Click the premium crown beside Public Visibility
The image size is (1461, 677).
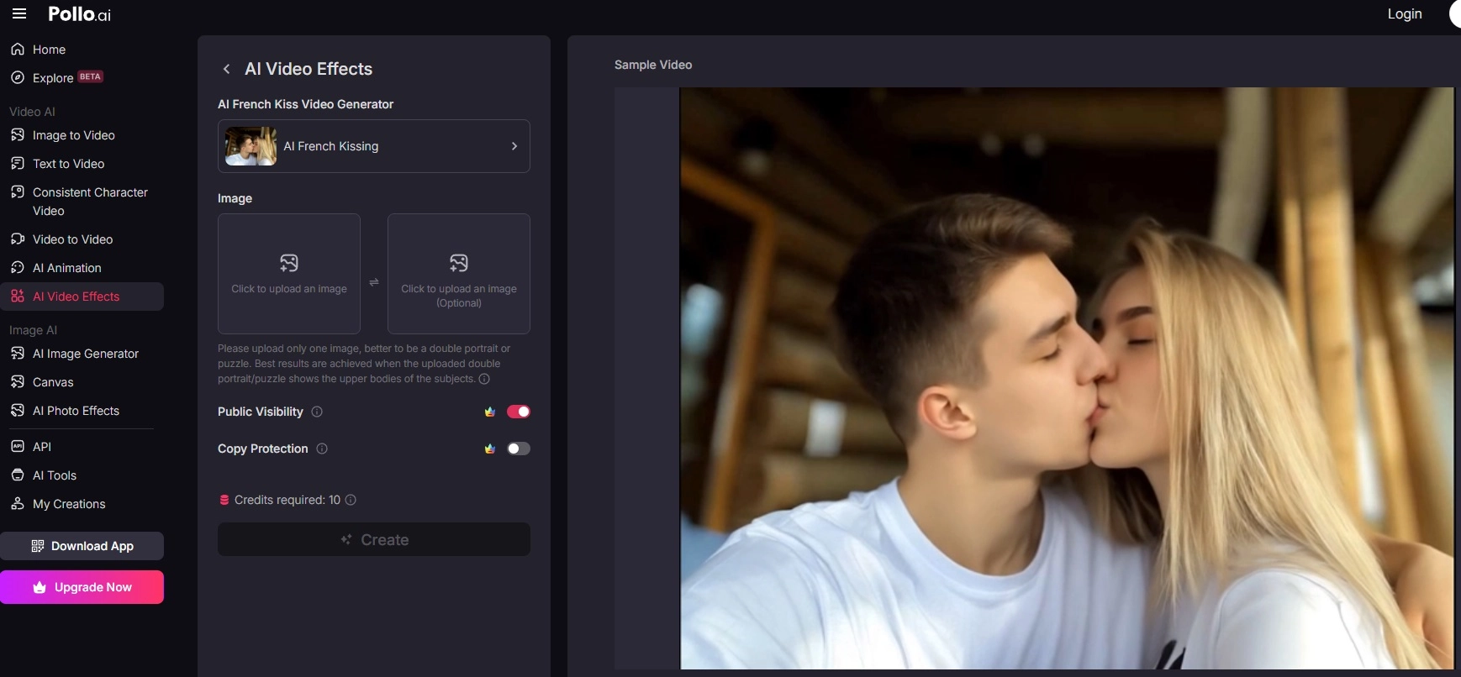pyautogui.click(x=490, y=412)
